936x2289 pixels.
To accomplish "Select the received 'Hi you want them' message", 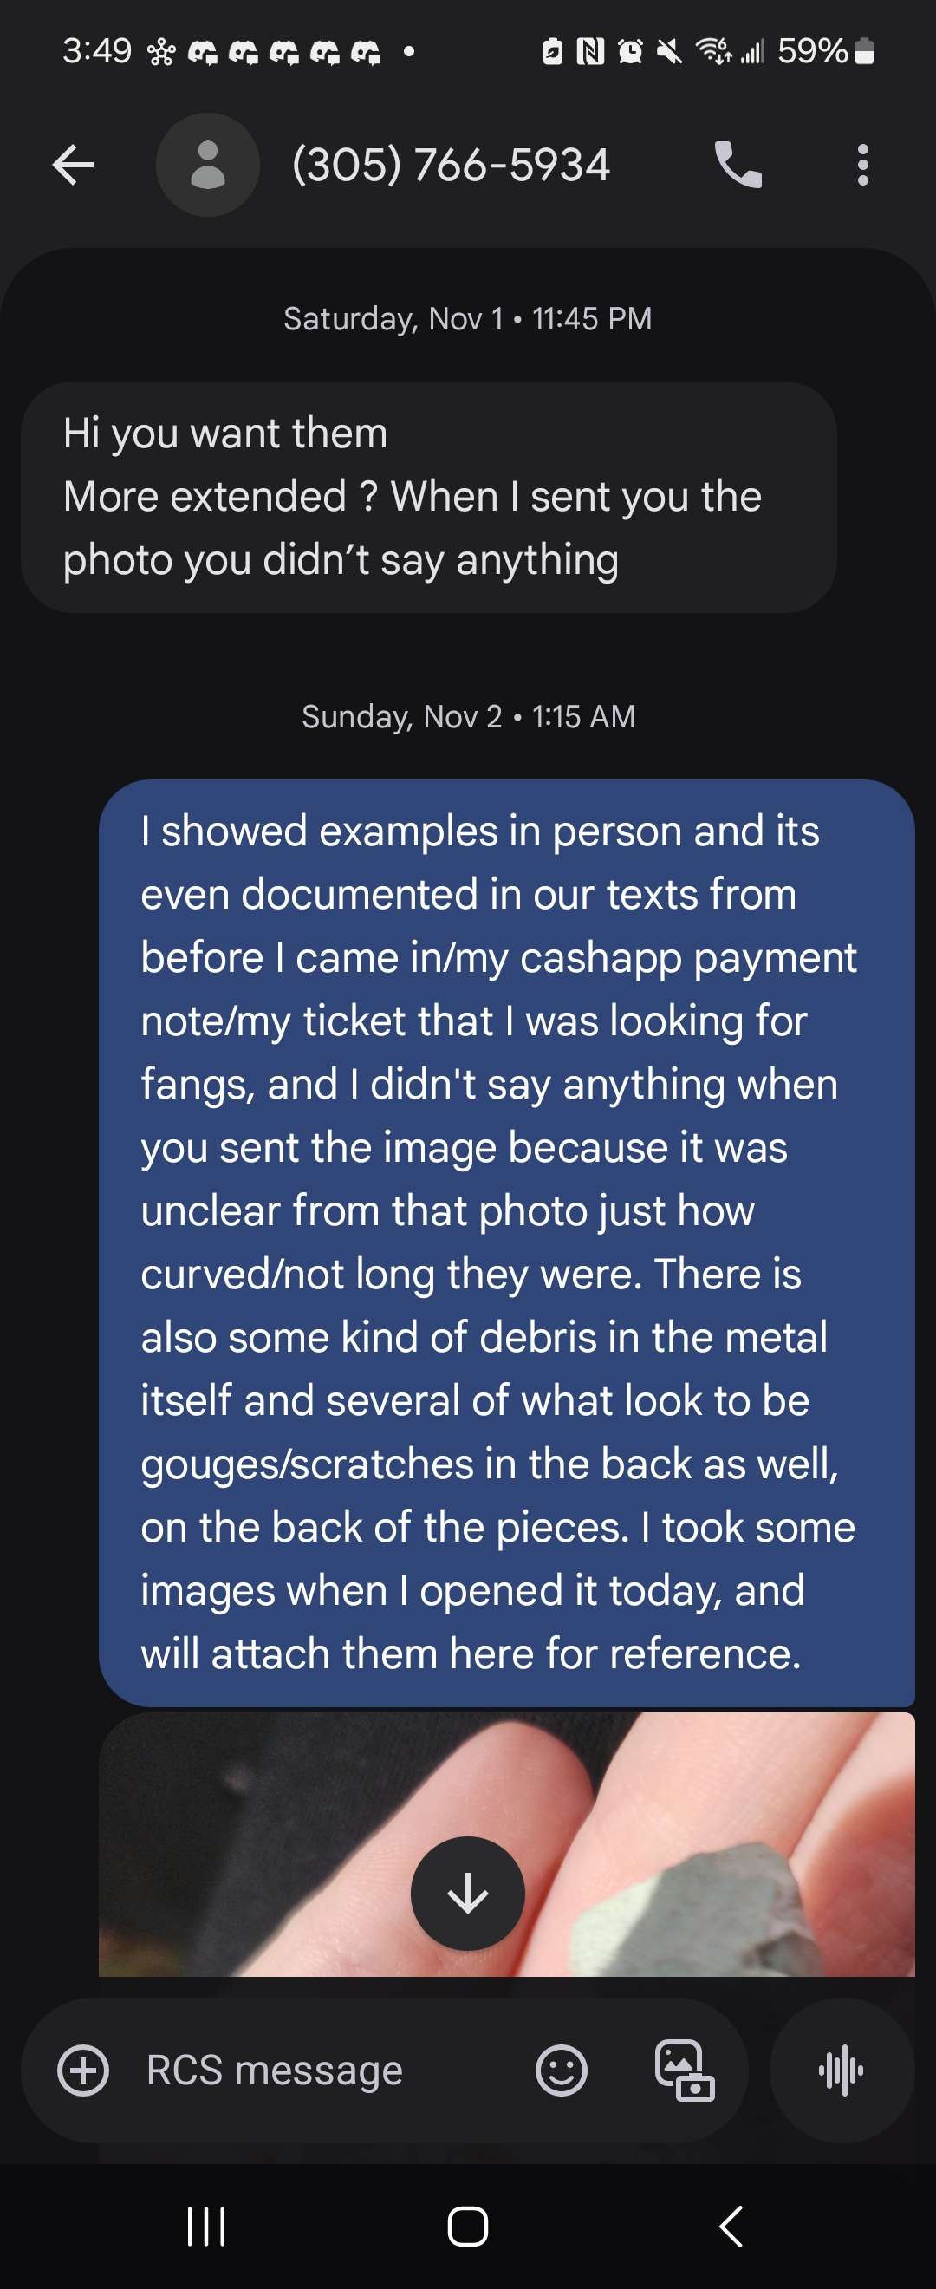I will (428, 497).
